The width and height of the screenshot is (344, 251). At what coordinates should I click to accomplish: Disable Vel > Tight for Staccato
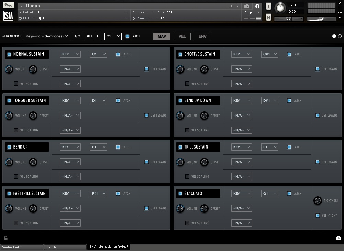318,215
